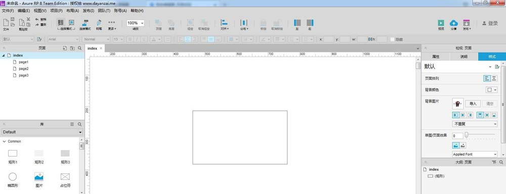
Task: Open the Distribute (分布) dropdown
Action: point(244,24)
